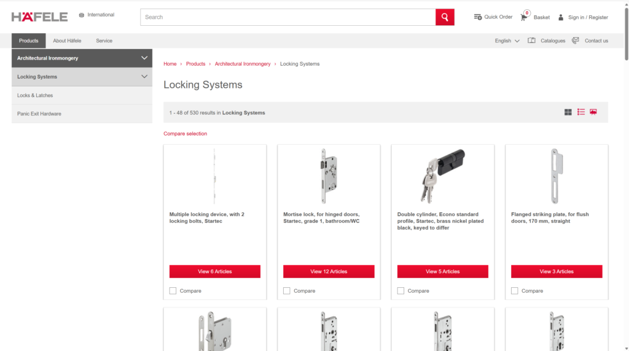Image resolution: width=629 pixels, height=351 pixels.
Task: Click the Contact us icon
Action: click(576, 40)
